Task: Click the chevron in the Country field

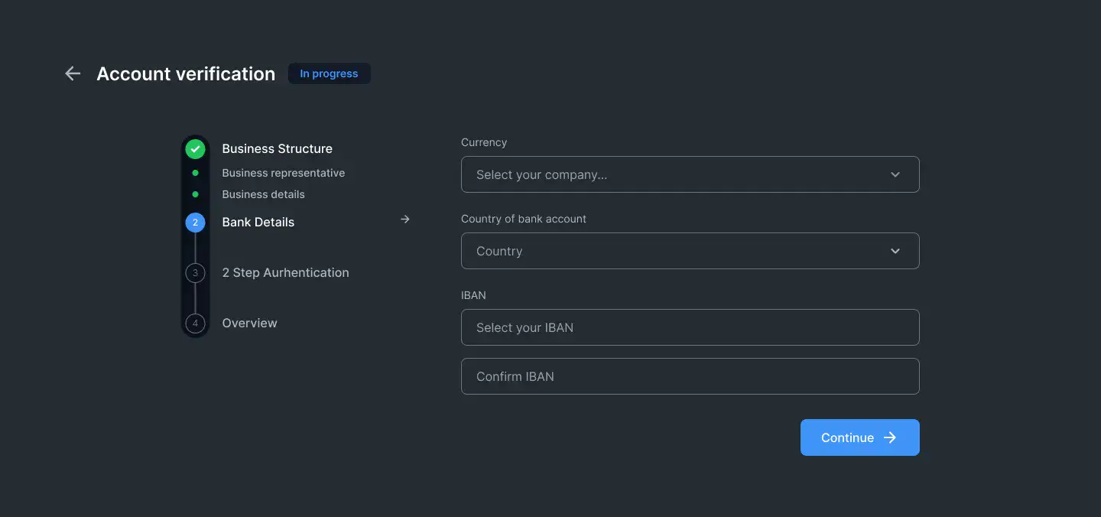Action: tap(895, 251)
